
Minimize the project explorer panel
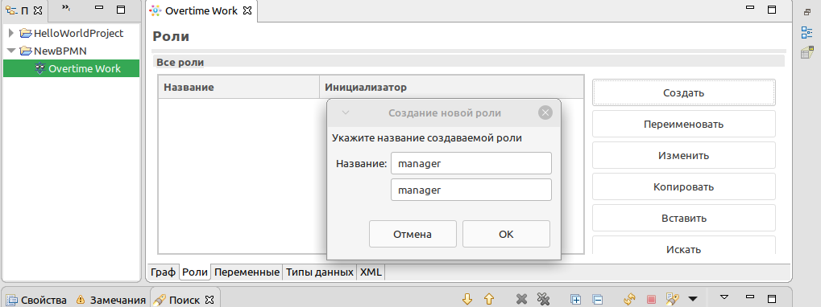pos(99,8)
